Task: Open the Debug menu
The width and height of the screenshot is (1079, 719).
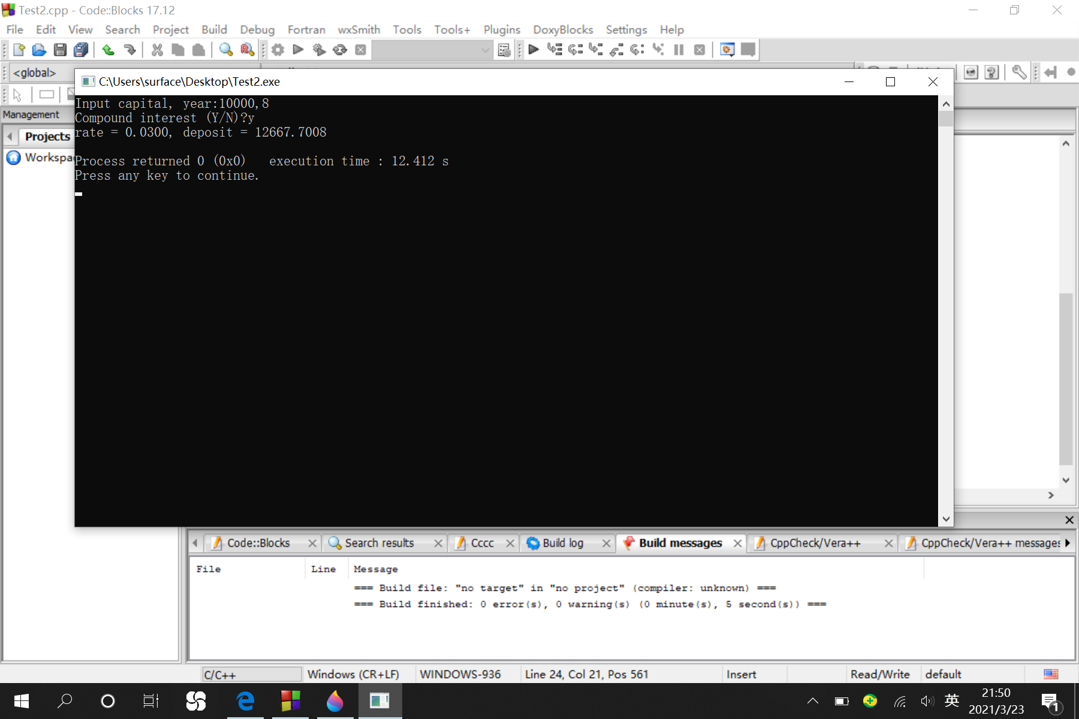Action: [257, 29]
